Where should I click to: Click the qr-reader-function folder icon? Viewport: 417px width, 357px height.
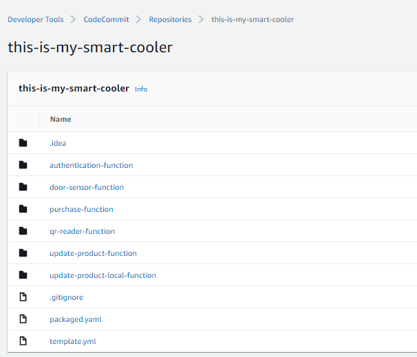[23, 231]
